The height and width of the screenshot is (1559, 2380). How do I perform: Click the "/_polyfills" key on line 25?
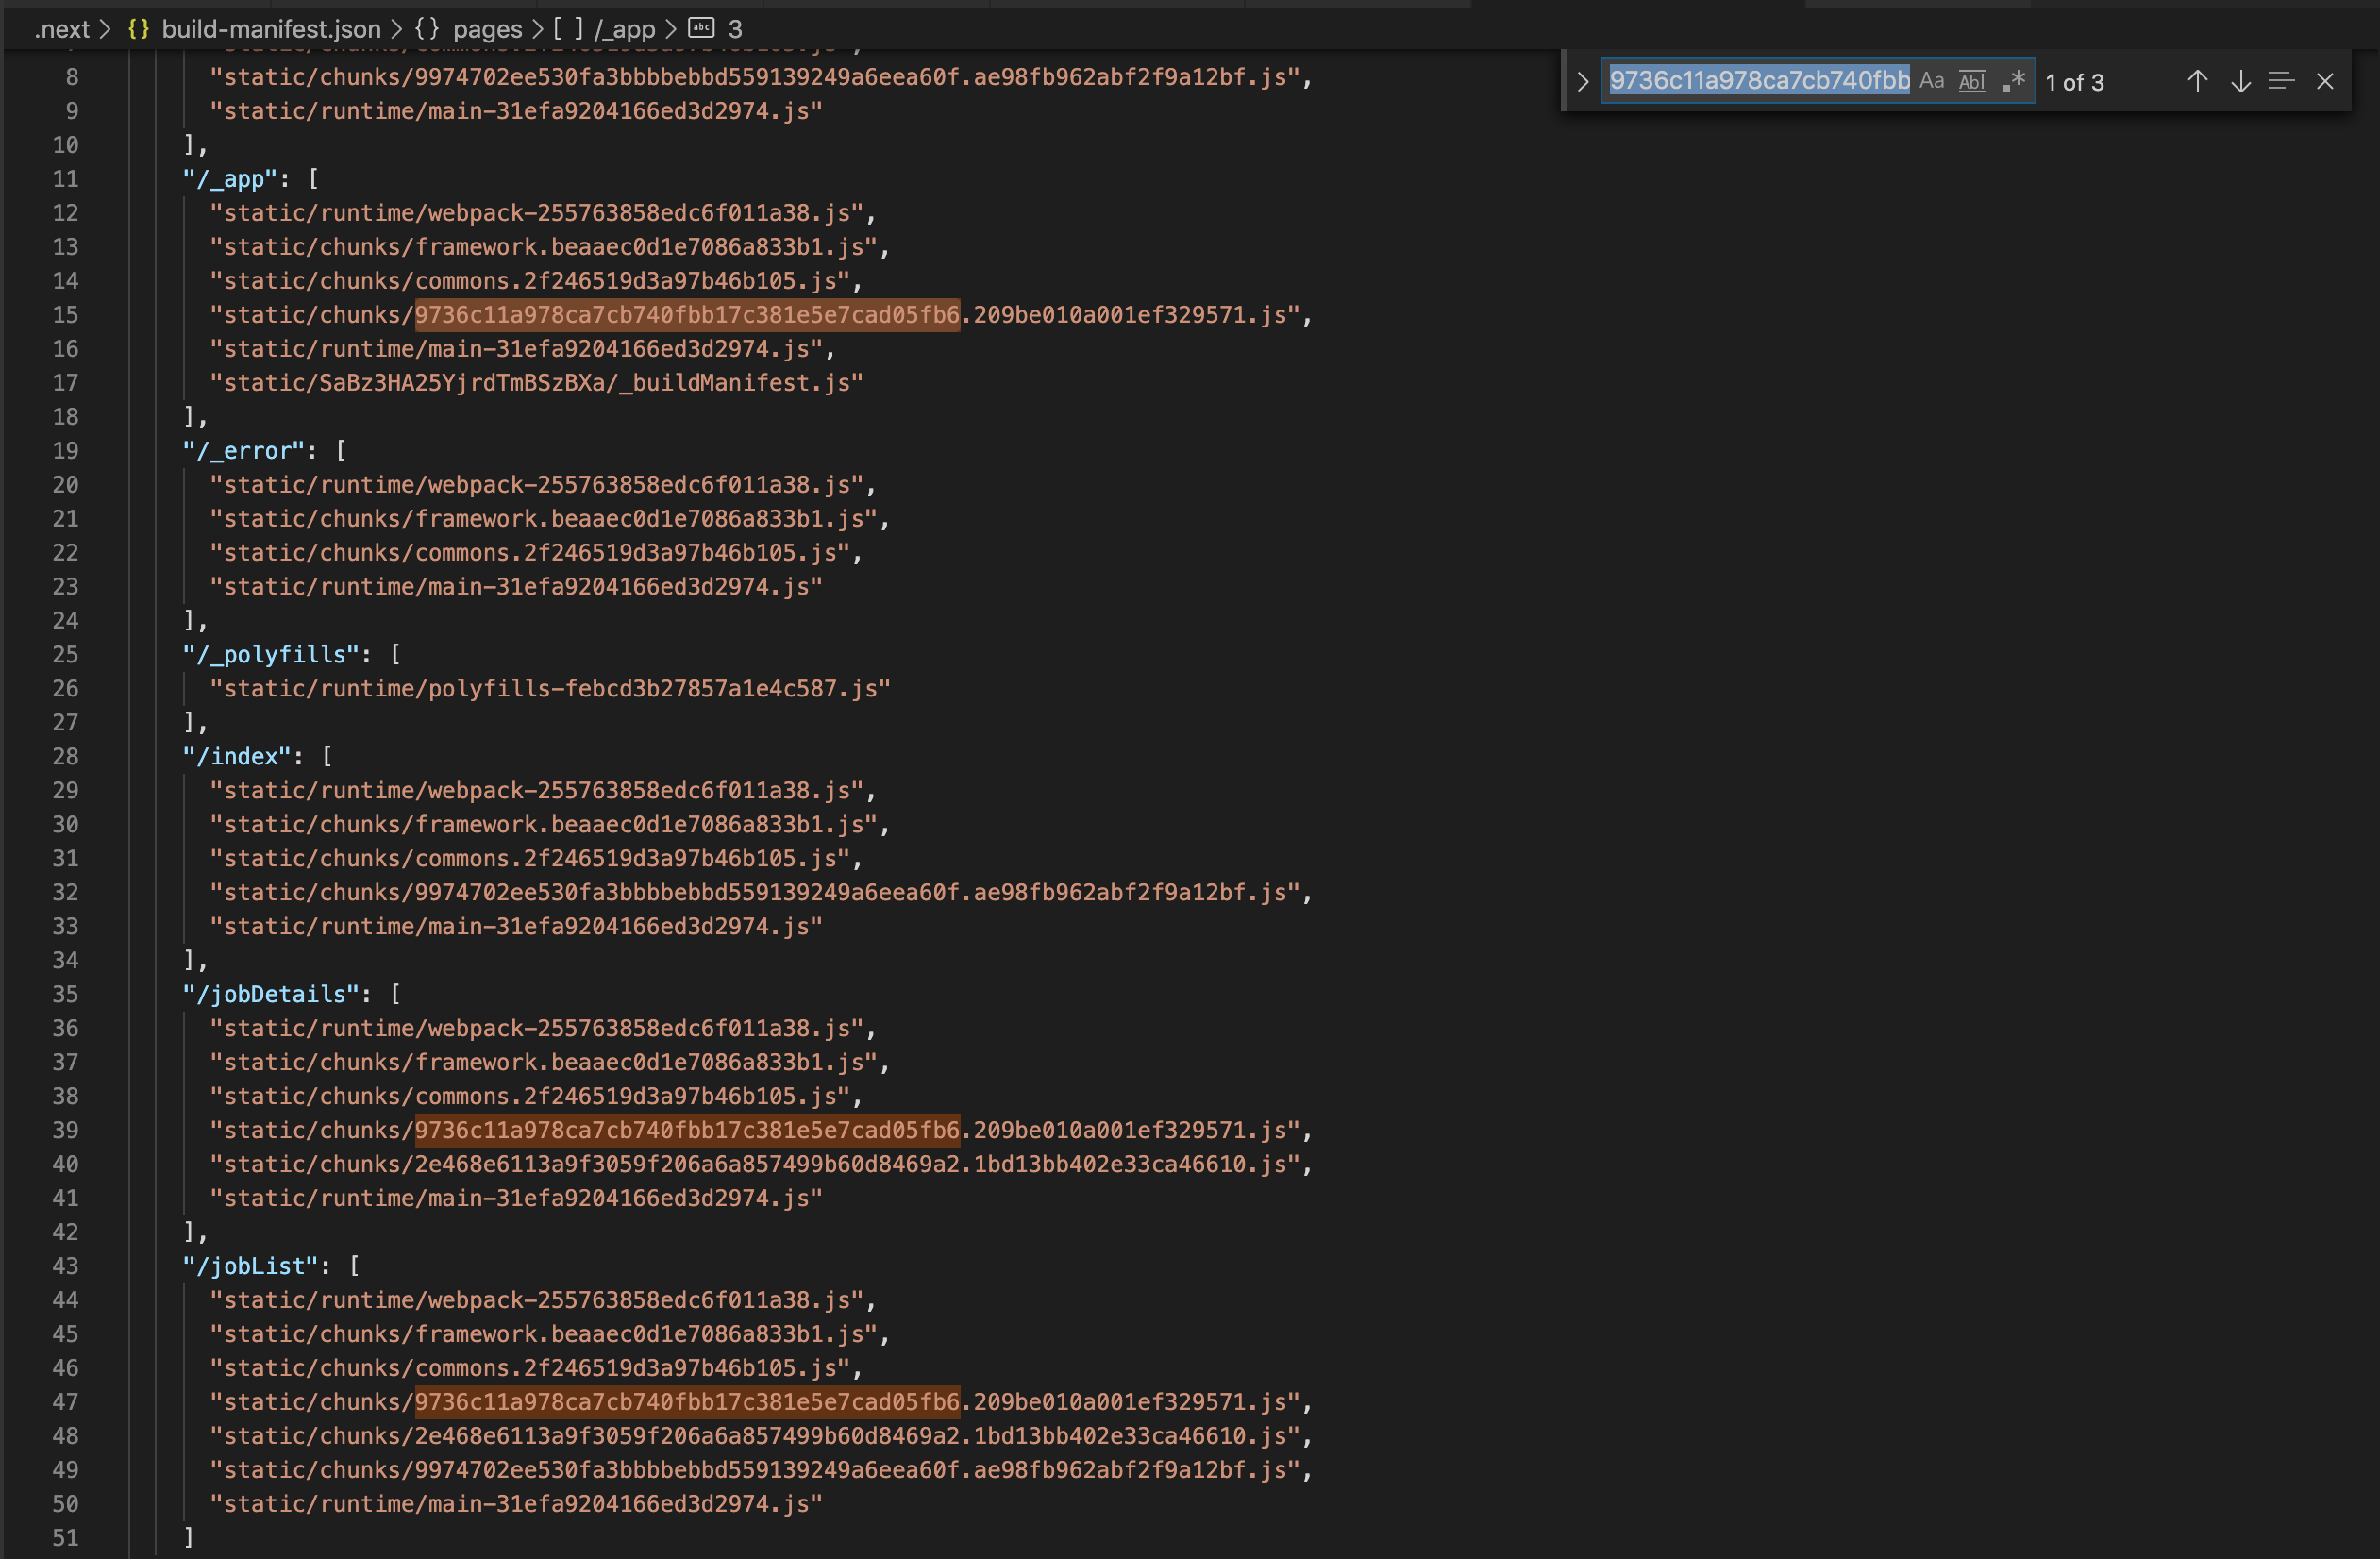click(270, 655)
